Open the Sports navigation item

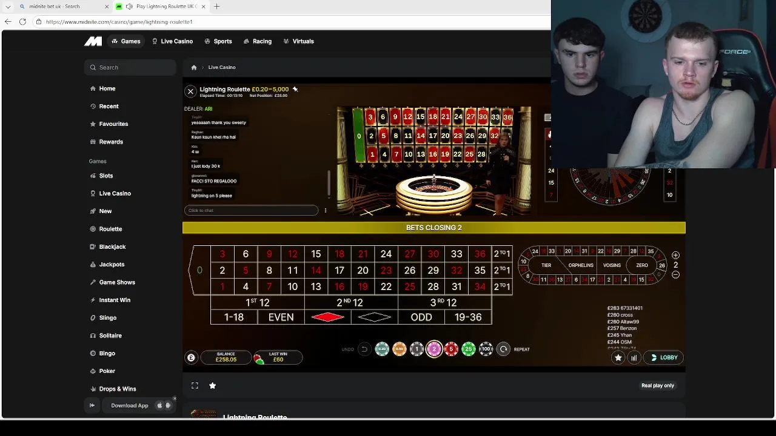coord(218,41)
